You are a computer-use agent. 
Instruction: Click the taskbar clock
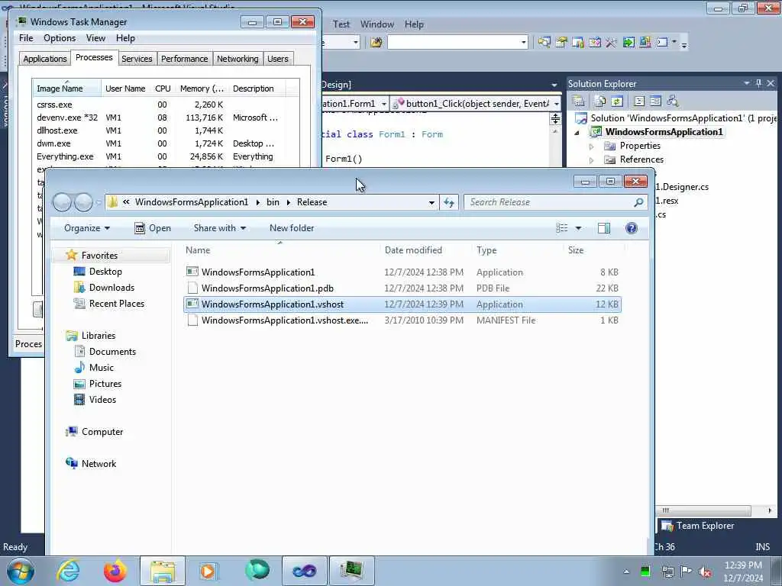tap(743, 572)
